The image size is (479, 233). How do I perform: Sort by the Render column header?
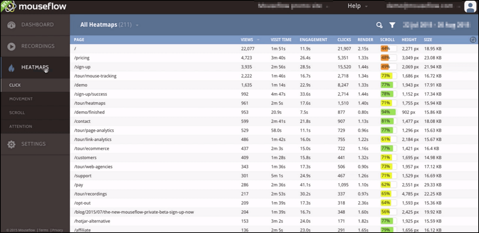(x=365, y=40)
